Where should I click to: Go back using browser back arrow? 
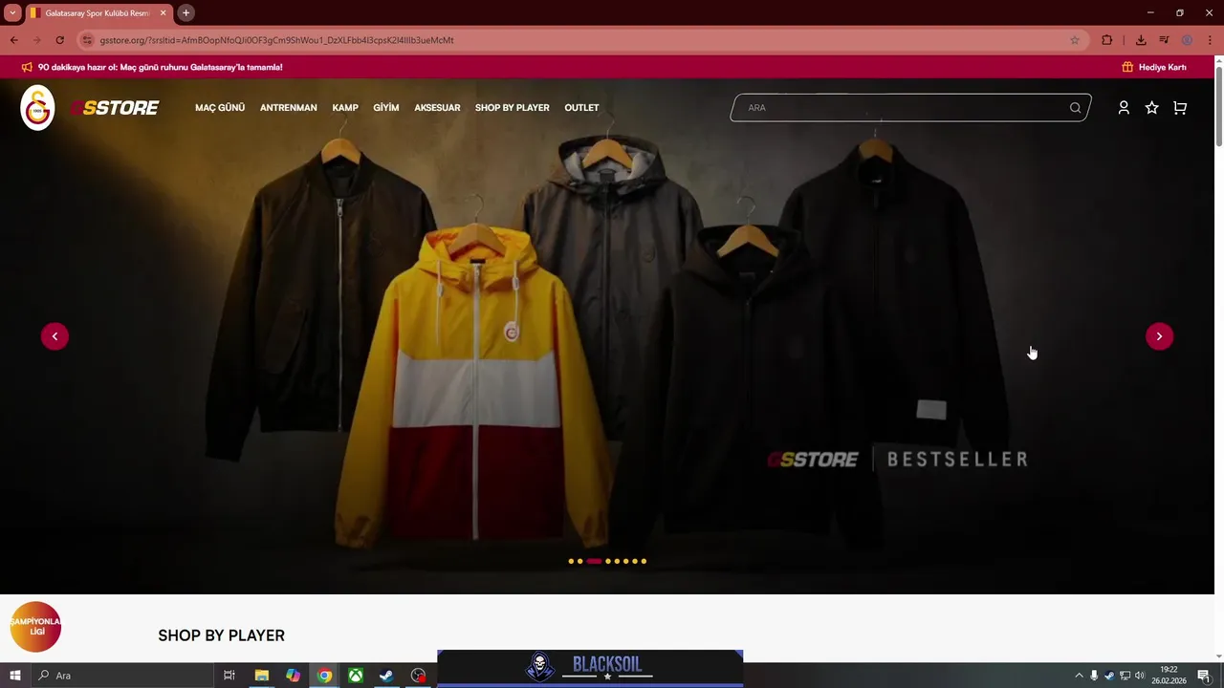tap(13, 40)
